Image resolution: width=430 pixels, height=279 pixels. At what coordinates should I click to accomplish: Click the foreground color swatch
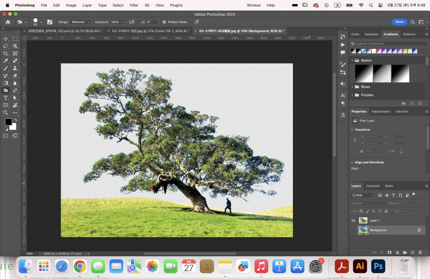point(8,122)
